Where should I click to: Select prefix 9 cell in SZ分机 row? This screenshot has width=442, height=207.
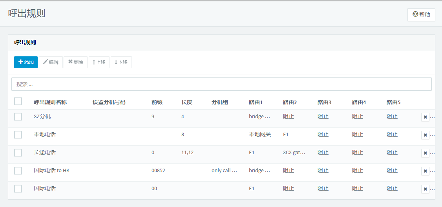pyautogui.click(x=153, y=116)
